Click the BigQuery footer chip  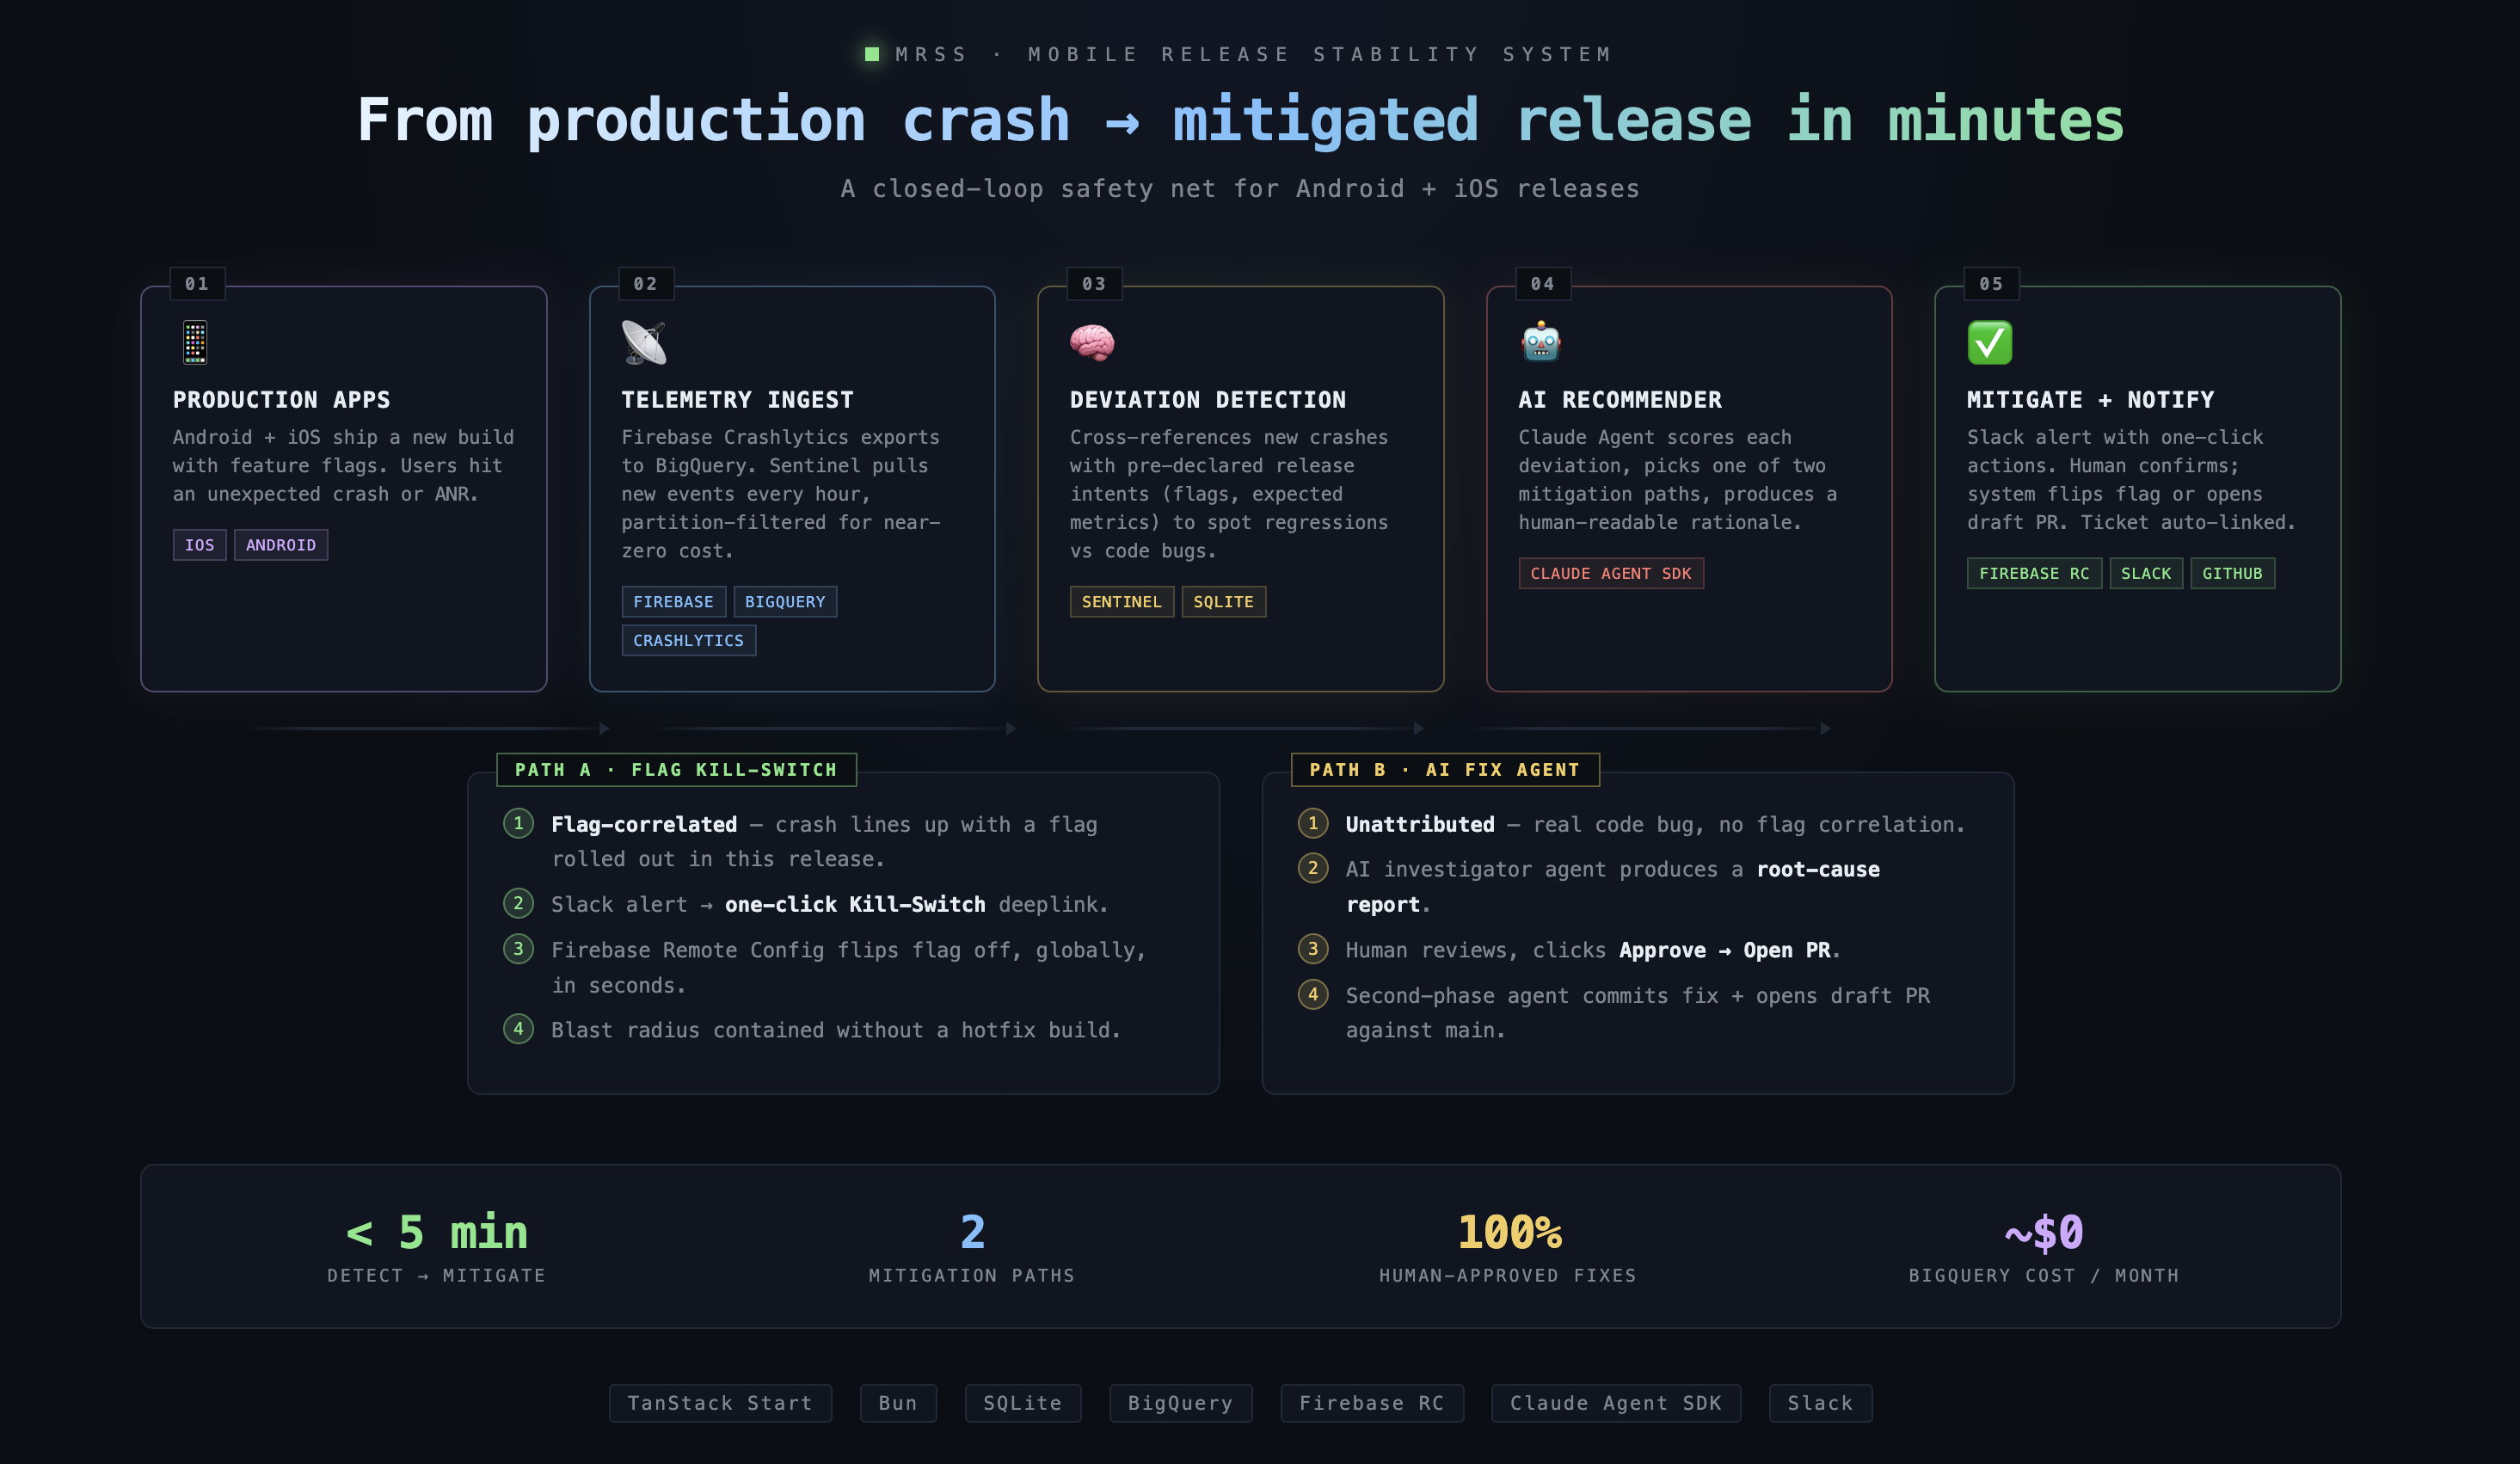click(1180, 1403)
